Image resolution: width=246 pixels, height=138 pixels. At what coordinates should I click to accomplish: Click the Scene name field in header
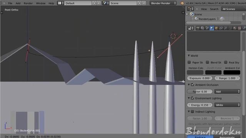coord(123,3)
